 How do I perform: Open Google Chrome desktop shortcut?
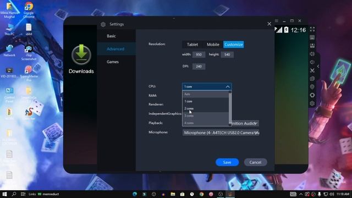point(29,10)
